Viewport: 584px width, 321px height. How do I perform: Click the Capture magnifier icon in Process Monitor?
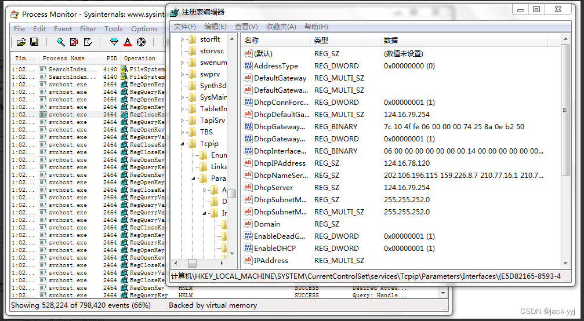click(61, 42)
